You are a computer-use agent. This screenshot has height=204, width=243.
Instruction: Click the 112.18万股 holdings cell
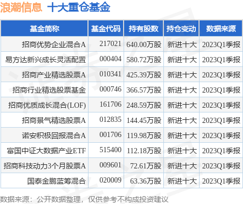click(144, 151)
